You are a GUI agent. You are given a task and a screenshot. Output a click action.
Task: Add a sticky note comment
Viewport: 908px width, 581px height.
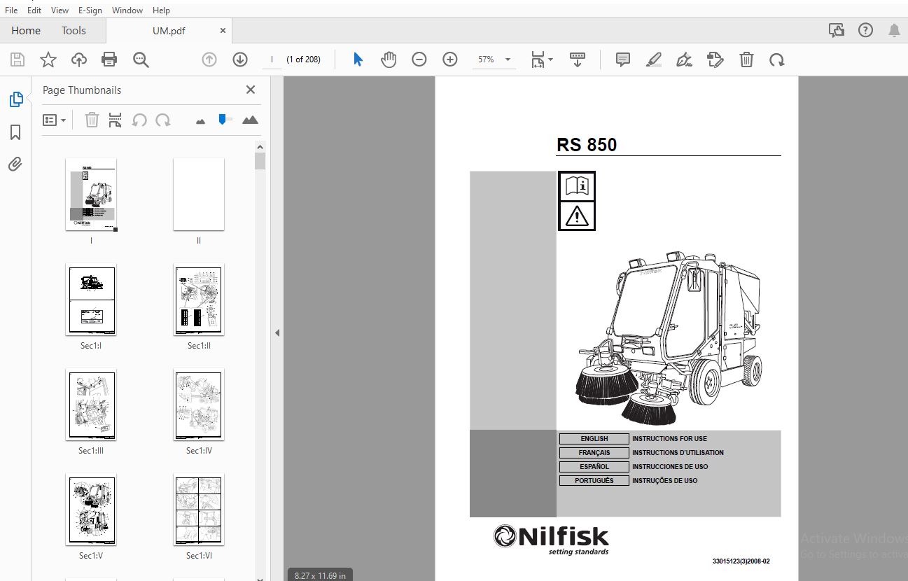point(623,59)
